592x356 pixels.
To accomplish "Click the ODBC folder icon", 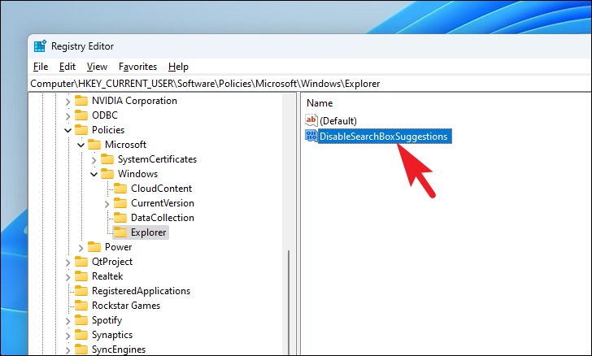I will [x=81, y=115].
